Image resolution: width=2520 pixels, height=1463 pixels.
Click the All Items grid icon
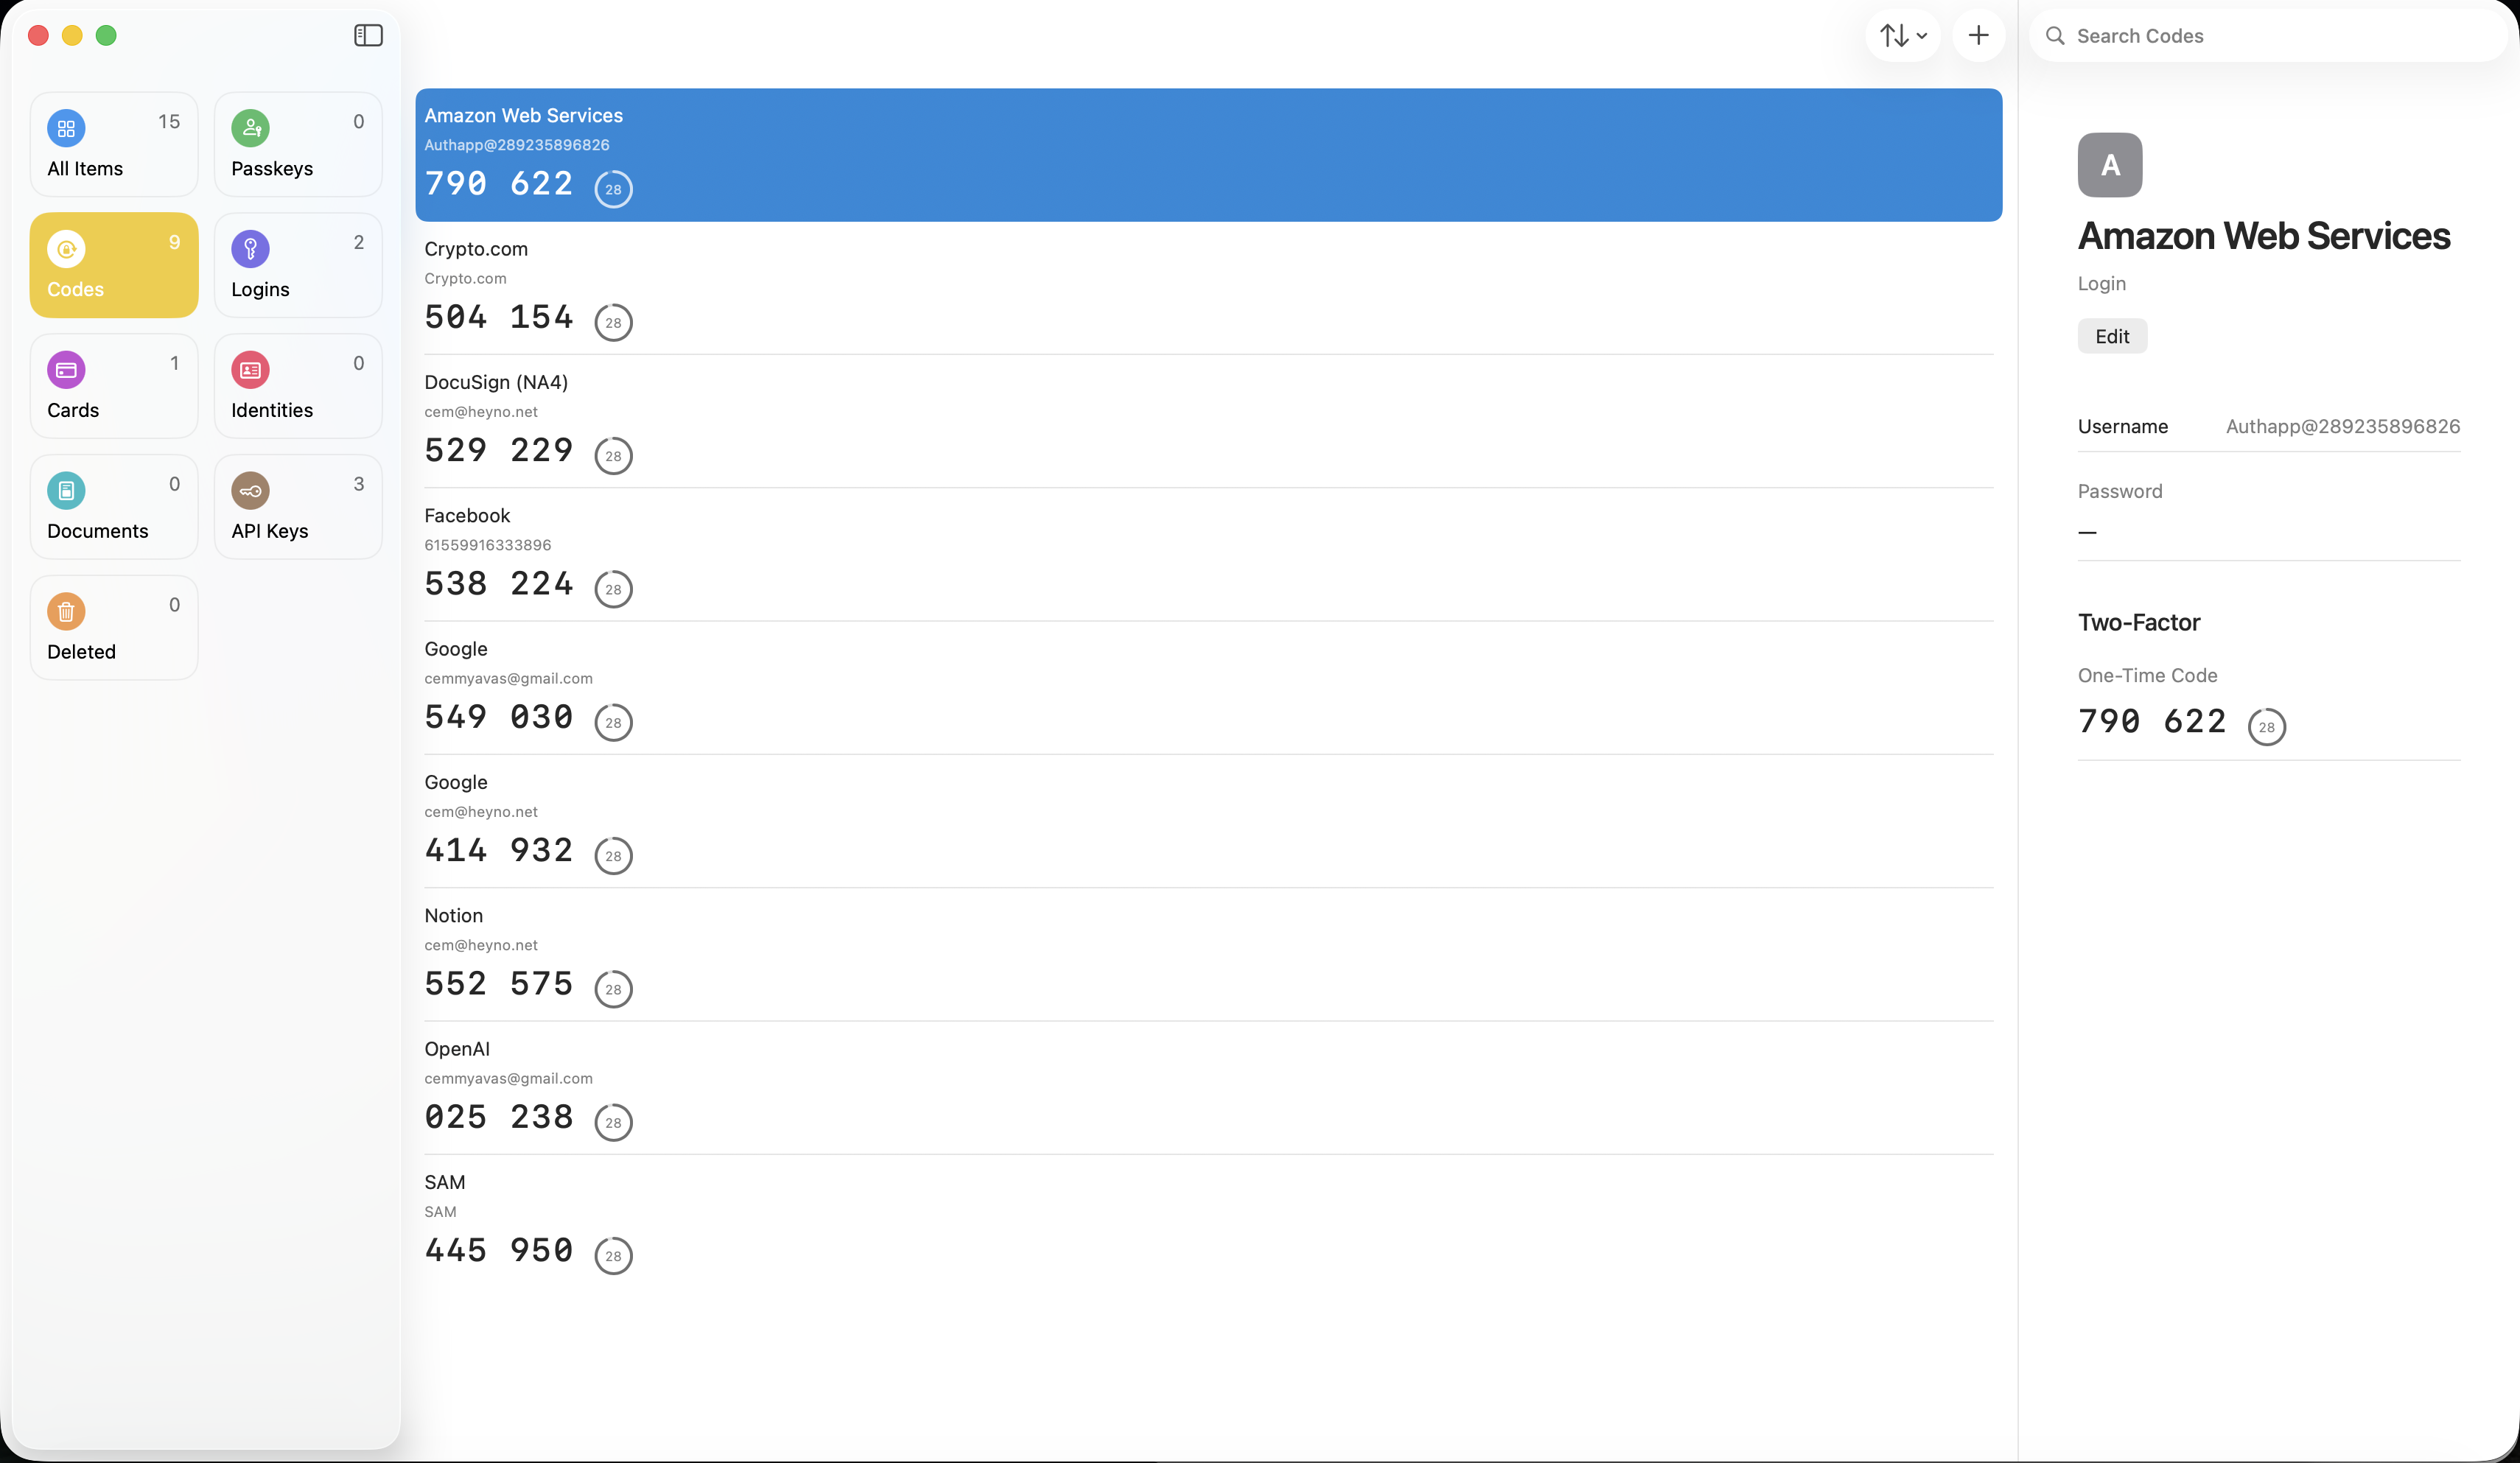pyautogui.click(x=66, y=128)
